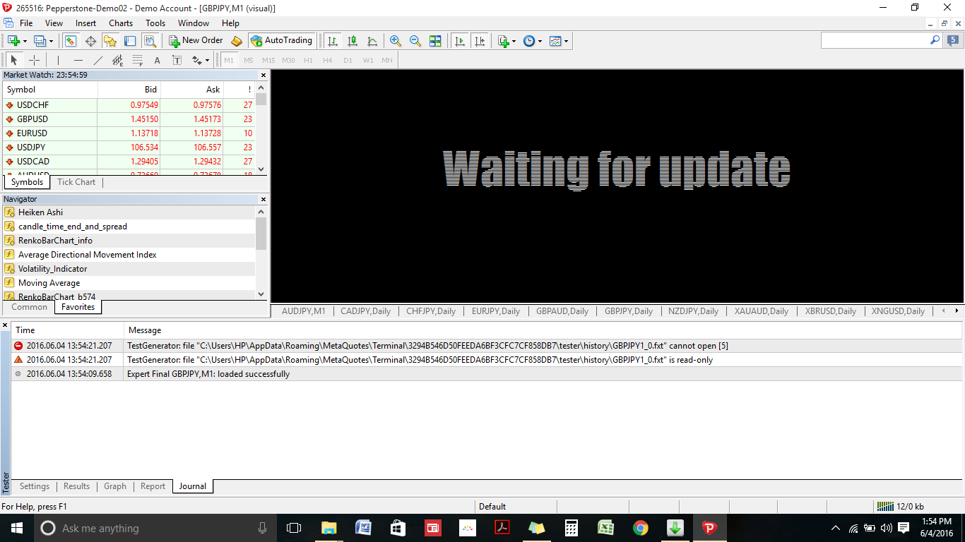Switch timeframe to H1

(308, 60)
